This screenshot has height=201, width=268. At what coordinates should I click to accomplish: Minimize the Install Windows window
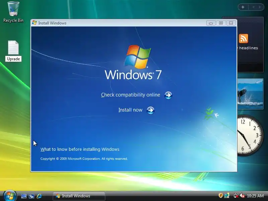211,23
